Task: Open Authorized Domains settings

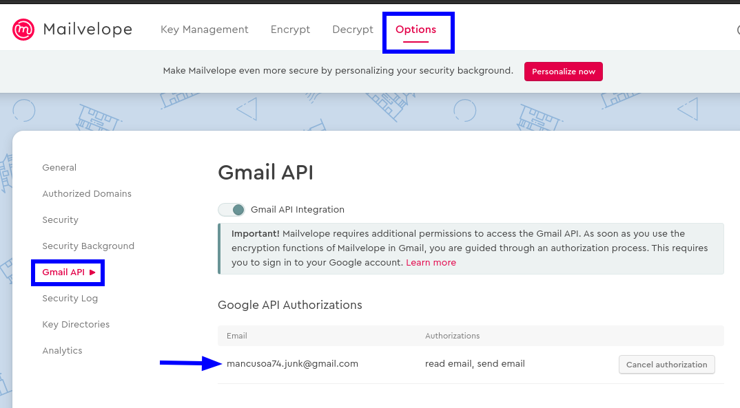Action: coord(87,193)
